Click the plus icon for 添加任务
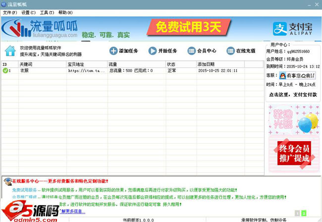This screenshot has width=322, height=222. point(113,51)
